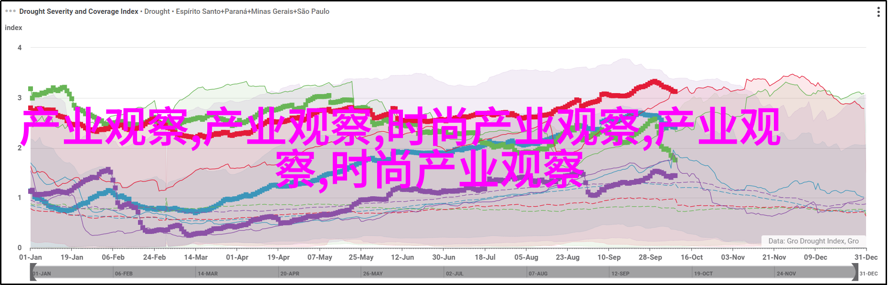Image resolution: width=888 pixels, height=285 pixels.
Task: Click the '14-Mar' x-axis label
Action: pos(196,257)
